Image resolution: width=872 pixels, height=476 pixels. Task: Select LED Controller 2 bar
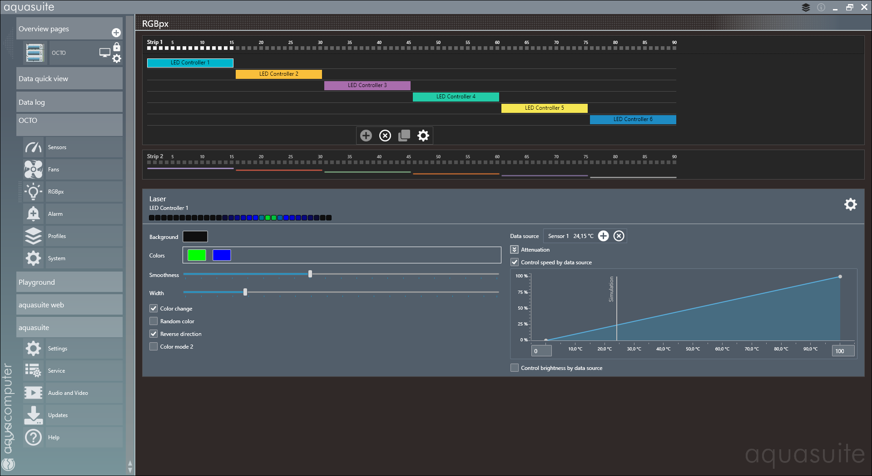[279, 74]
